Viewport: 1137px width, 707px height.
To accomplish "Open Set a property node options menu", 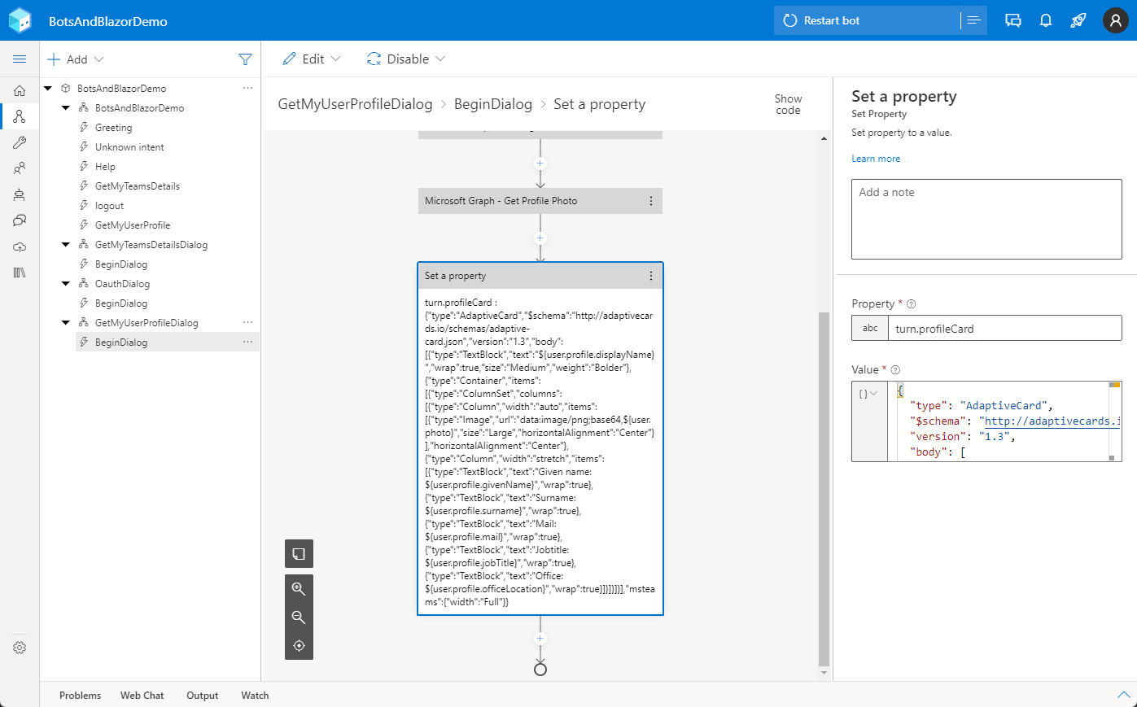I will tap(651, 276).
